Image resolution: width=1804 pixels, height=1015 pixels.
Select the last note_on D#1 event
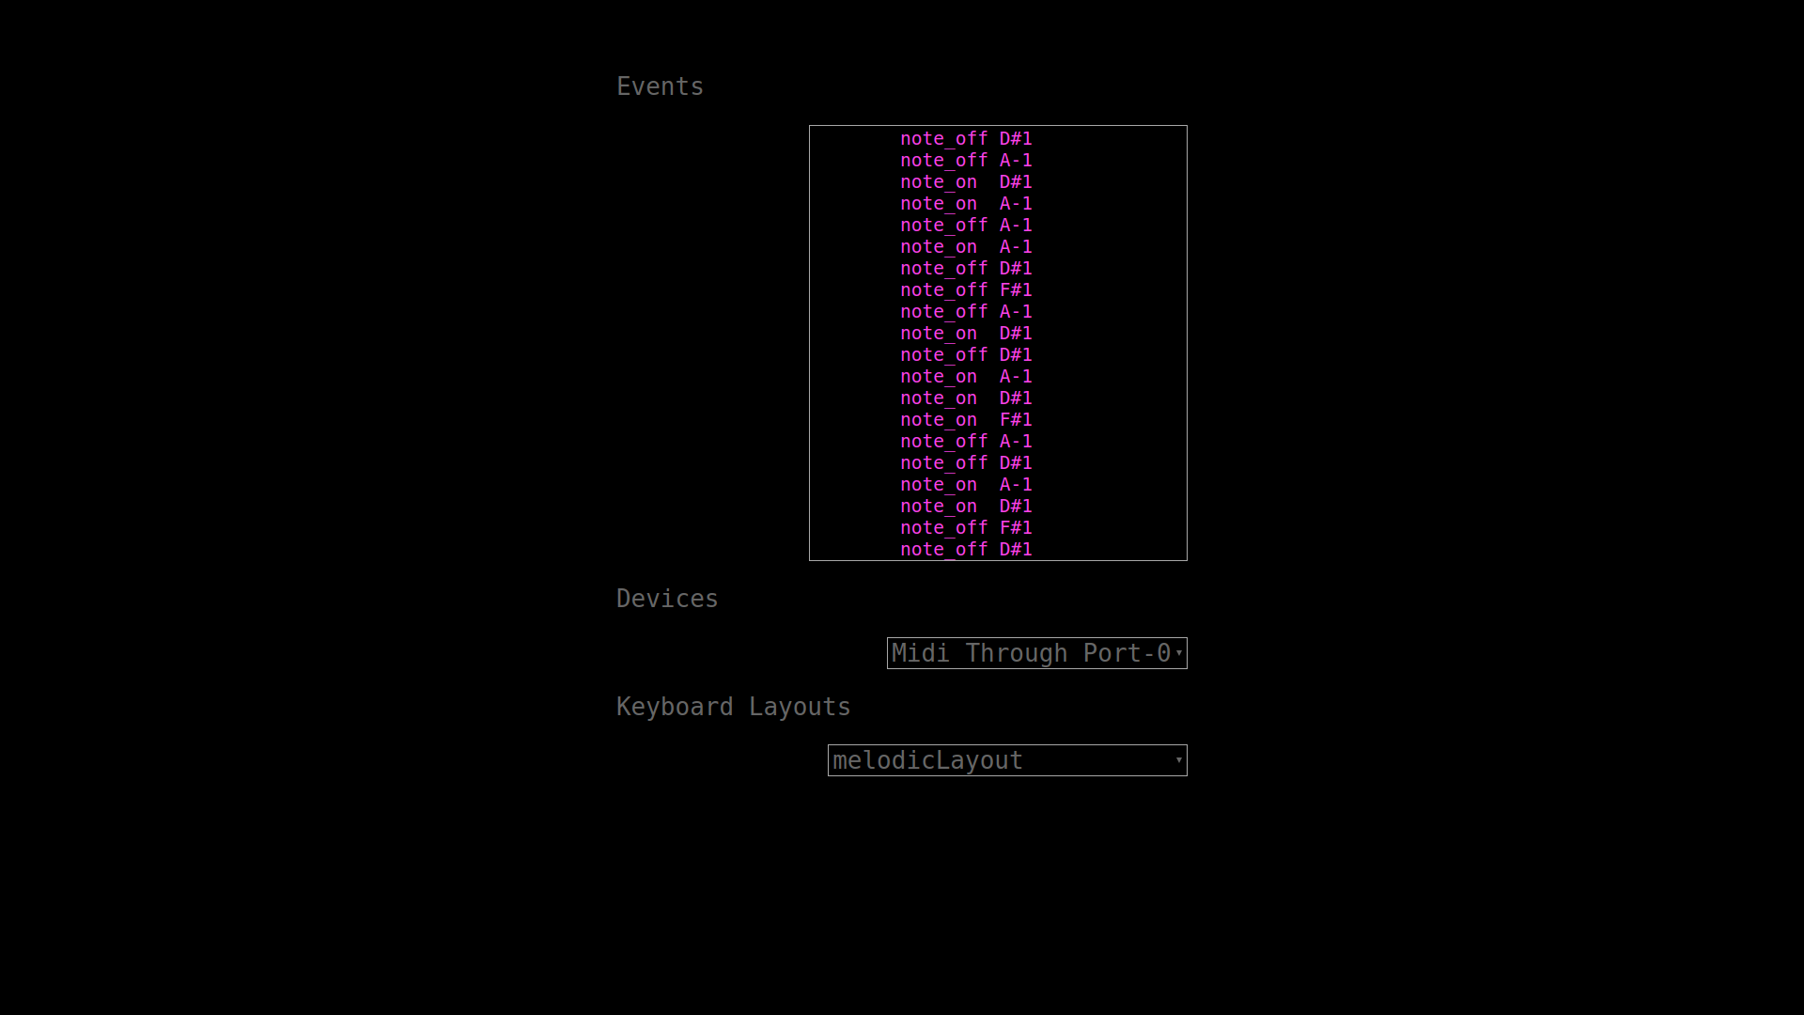pyautogui.click(x=966, y=507)
